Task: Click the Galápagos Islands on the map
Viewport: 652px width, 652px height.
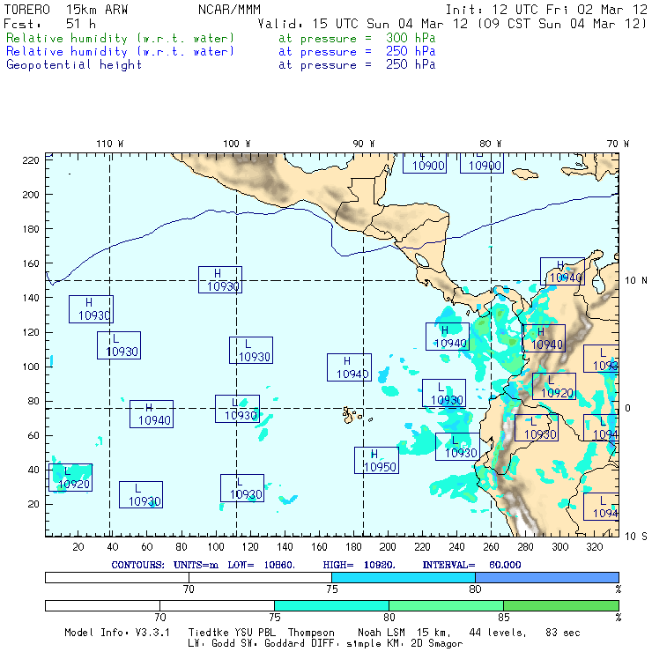Action: pyautogui.click(x=352, y=413)
